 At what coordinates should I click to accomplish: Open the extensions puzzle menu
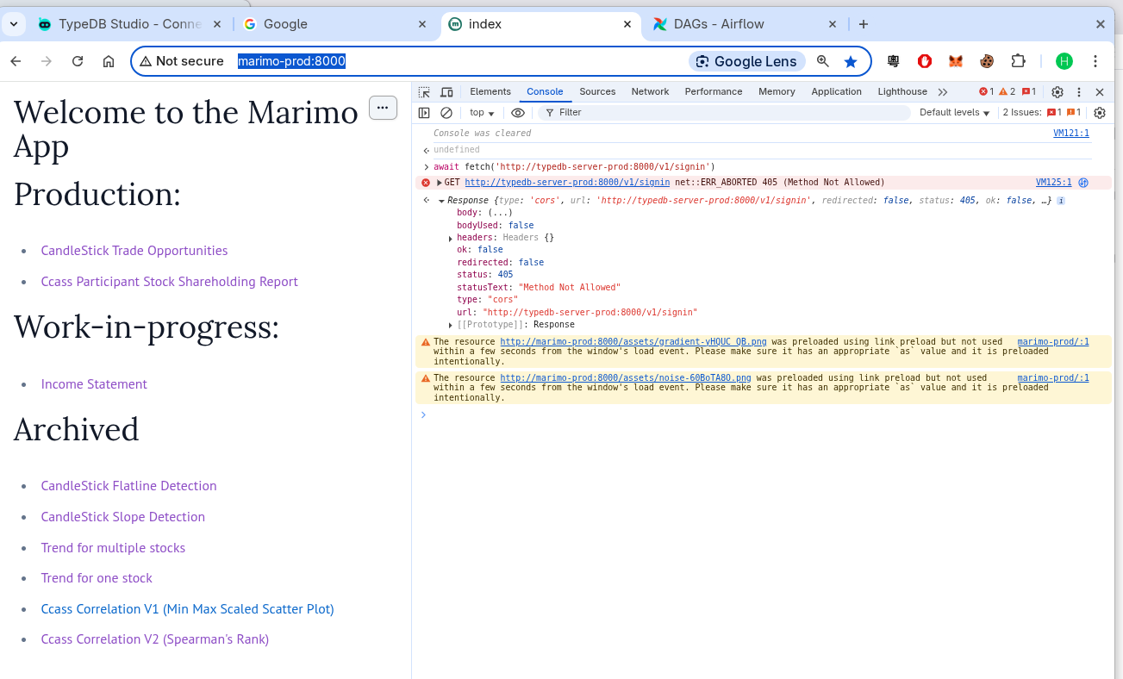pyautogui.click(x=1019, y=61)
